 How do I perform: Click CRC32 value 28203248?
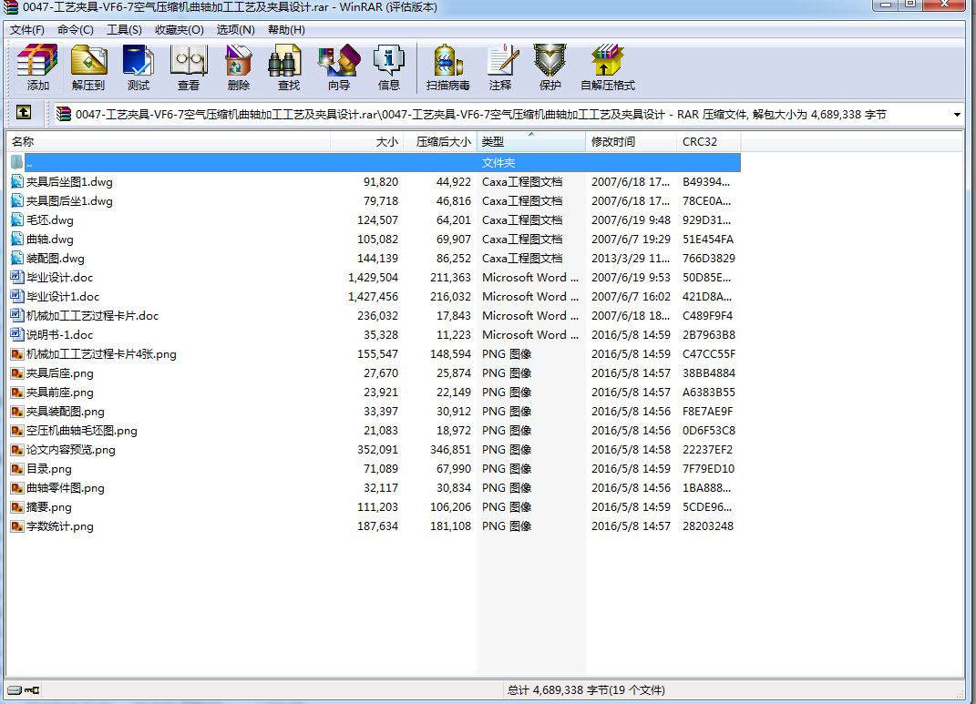coord(708,526)
